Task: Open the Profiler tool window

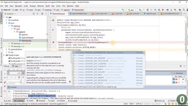Action: [x=61, y=101]
